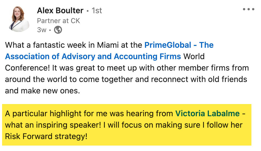Click the Risk Forward strategy! text

coord(46,136)
